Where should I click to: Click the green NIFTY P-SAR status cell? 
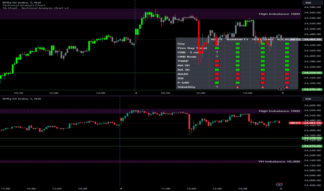click(217, 83)
